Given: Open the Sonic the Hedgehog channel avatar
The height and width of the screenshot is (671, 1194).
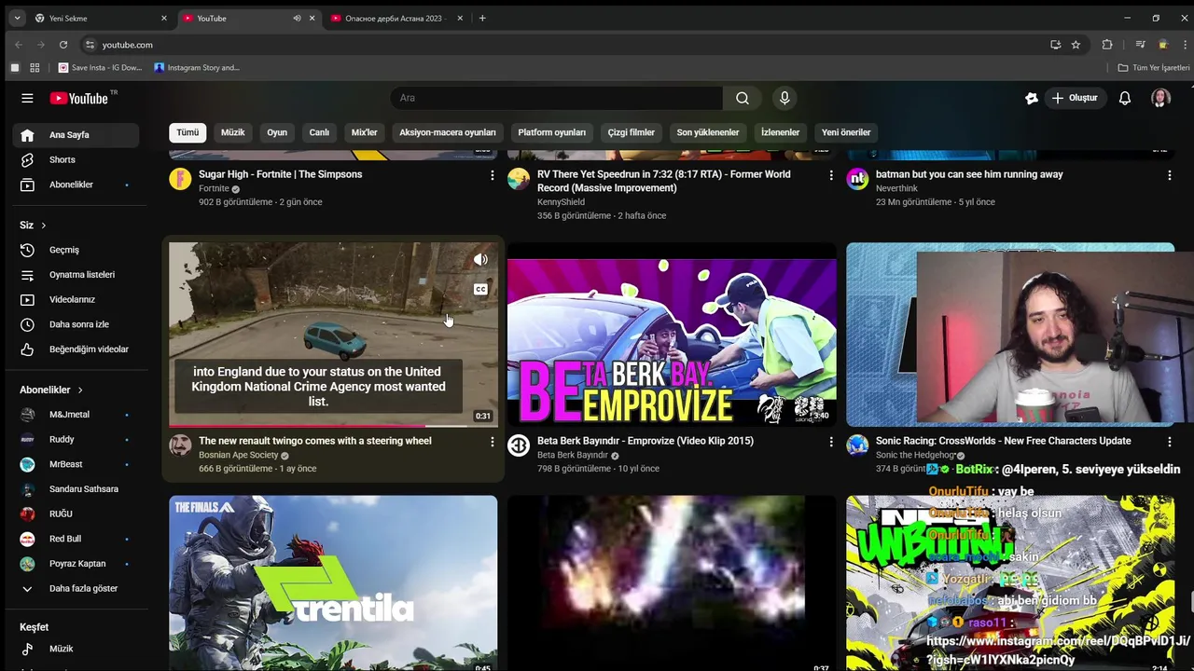Looking at the screenshot, I should pos(857,445).
